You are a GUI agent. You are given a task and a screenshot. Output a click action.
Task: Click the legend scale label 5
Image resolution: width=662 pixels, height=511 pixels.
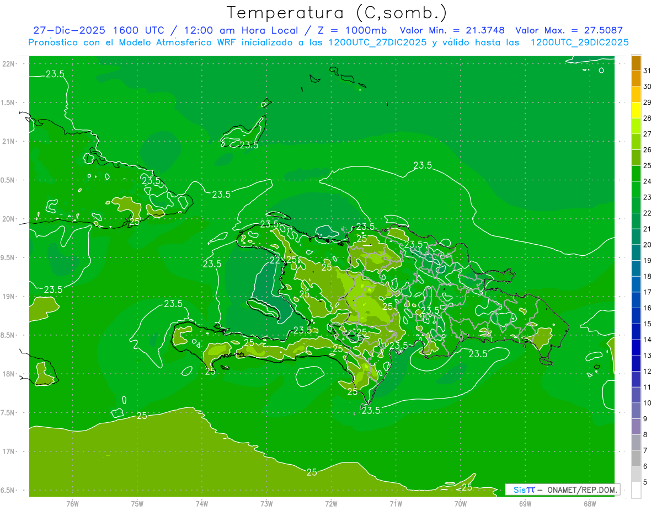pyautogui.click(x=646, y=482)
